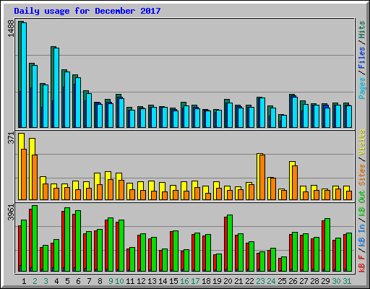Select the green kB Out bar for day 20
This screenshot has width=370, height=289.
click(230, 243)
